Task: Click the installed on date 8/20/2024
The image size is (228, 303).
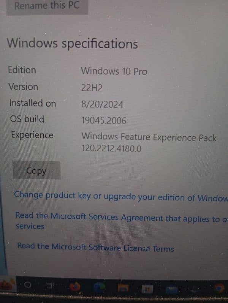Action: pos(102,104)
